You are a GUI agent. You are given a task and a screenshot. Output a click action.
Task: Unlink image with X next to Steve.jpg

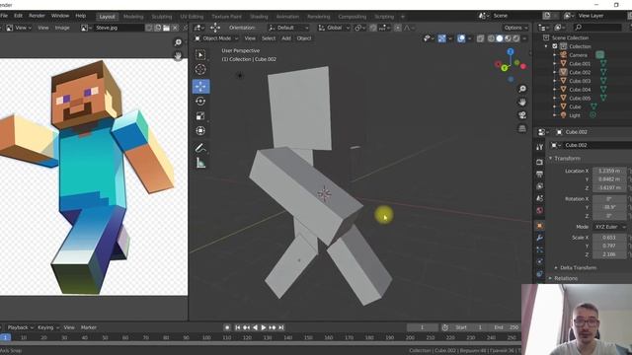click(175, 28)
